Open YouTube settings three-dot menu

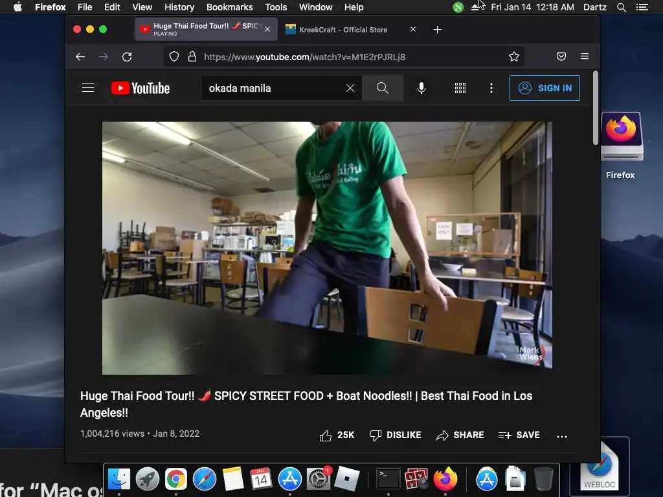point(491,88)
